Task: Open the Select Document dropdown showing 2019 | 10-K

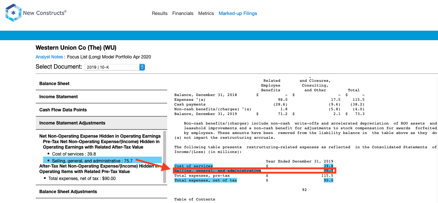Action: 115,67
